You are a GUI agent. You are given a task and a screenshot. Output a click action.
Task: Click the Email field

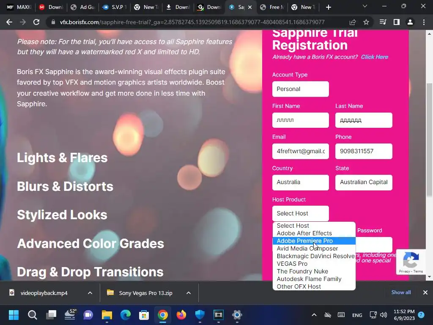click(x=301, y=151)
